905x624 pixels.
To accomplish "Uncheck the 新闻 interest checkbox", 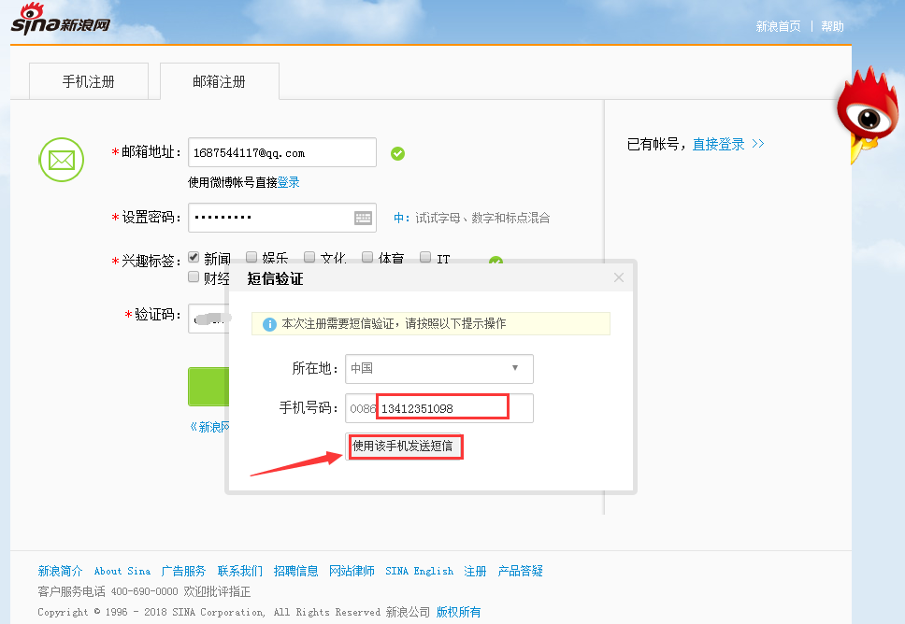I will click(x=194, y=257).
